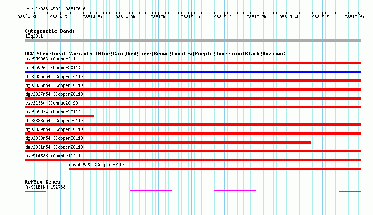Click the red bar of esv22330
This screenshot has height=215, width=373.
[193, 107]
